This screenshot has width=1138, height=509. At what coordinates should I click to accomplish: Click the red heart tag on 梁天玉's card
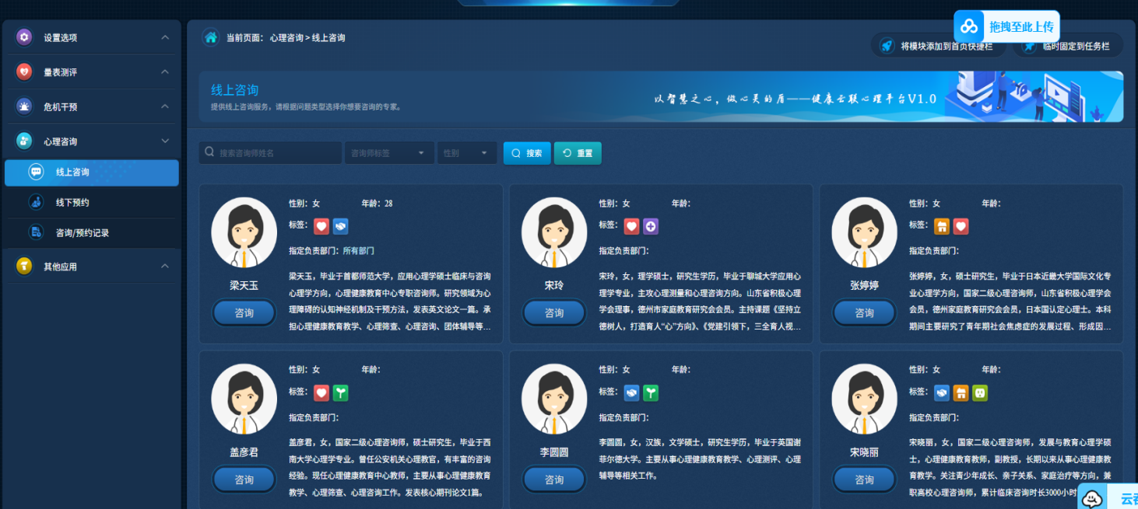point(321,226)
